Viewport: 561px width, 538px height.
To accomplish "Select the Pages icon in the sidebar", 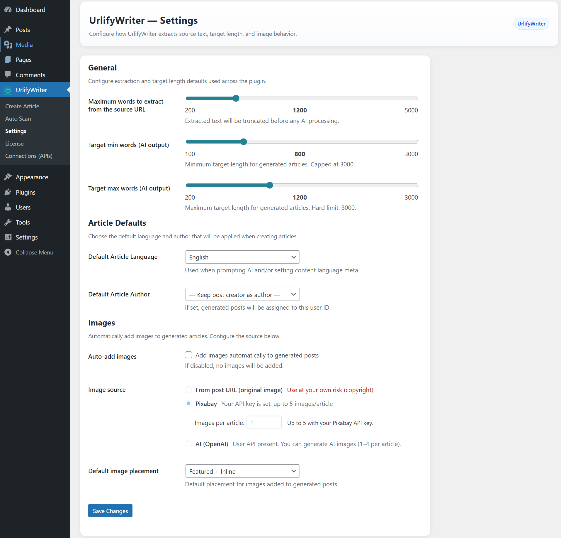I will coord(8,60).
